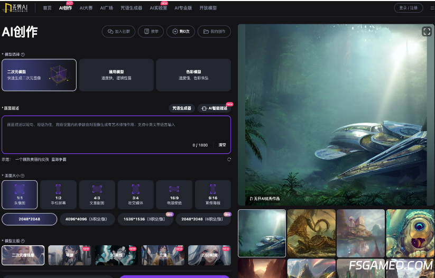Click 清空 to clear the description

click(x=222, y=145)
